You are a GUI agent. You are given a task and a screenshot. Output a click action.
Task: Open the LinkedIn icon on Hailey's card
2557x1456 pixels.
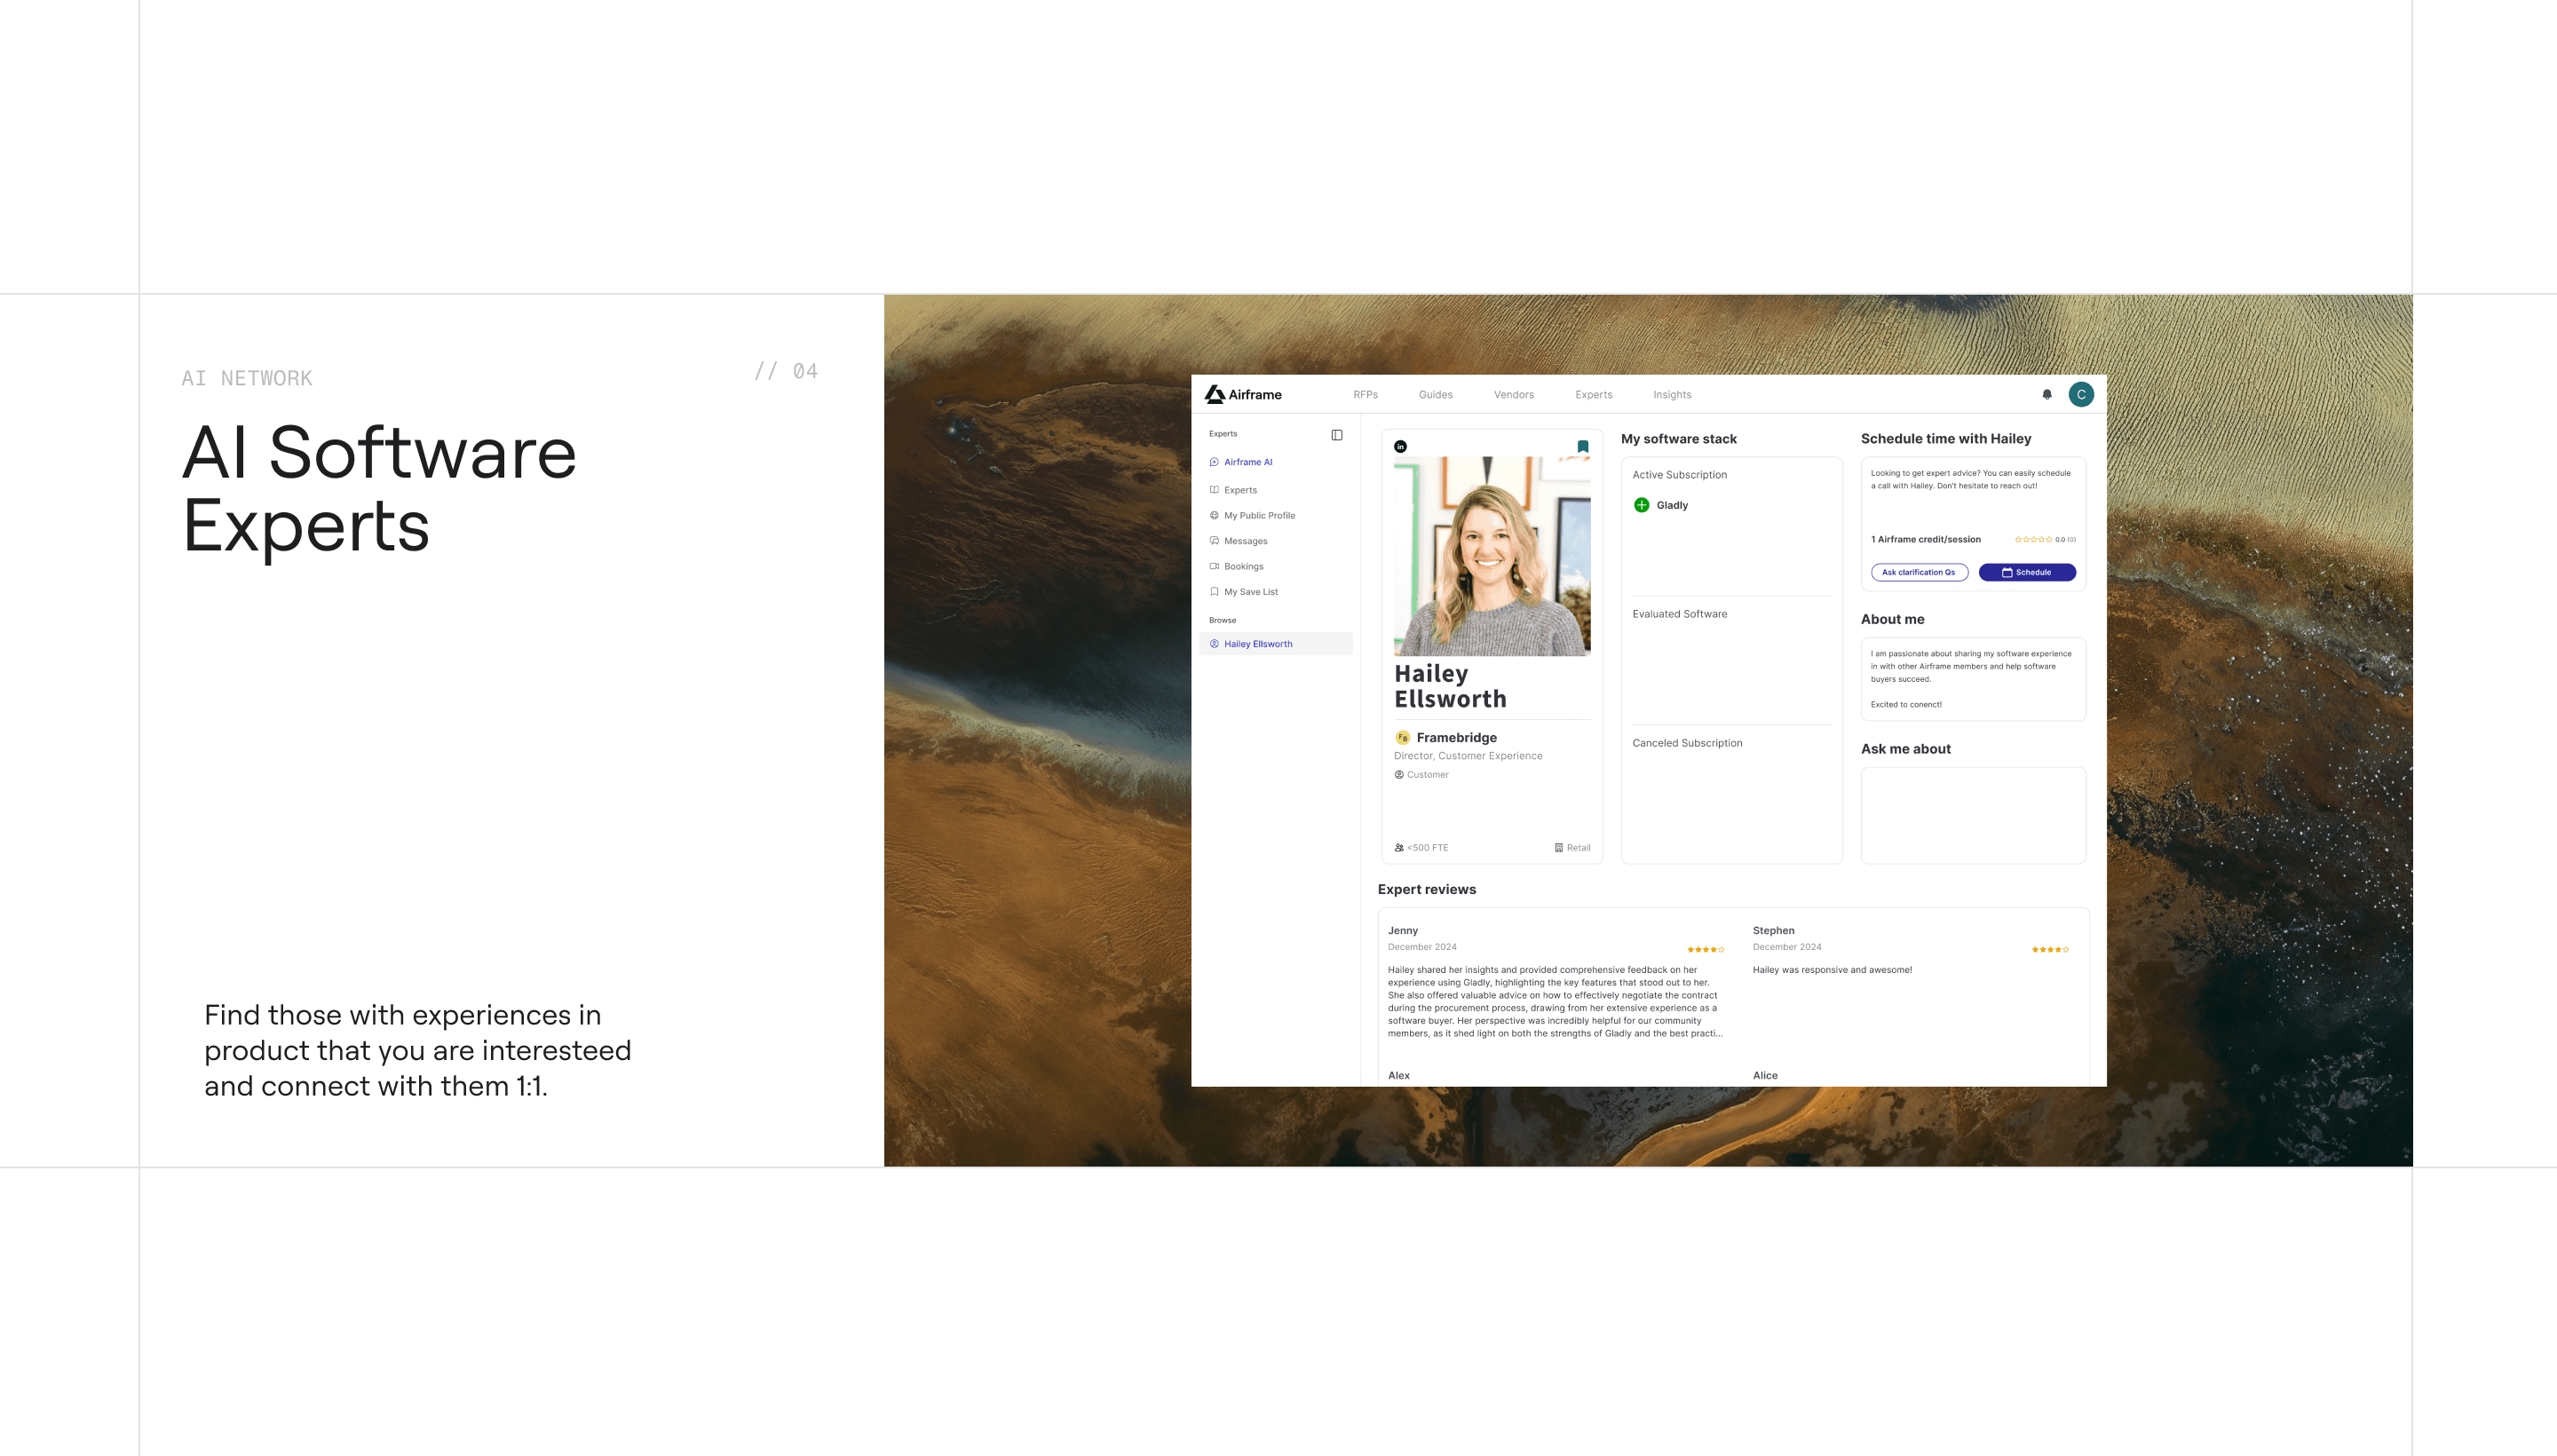[x=1400, y=446]
